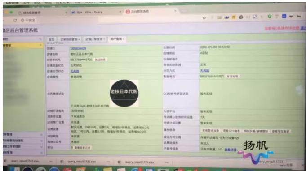
Task: Click the 下单减库存 inventory setting value
Action: [78, 116]
